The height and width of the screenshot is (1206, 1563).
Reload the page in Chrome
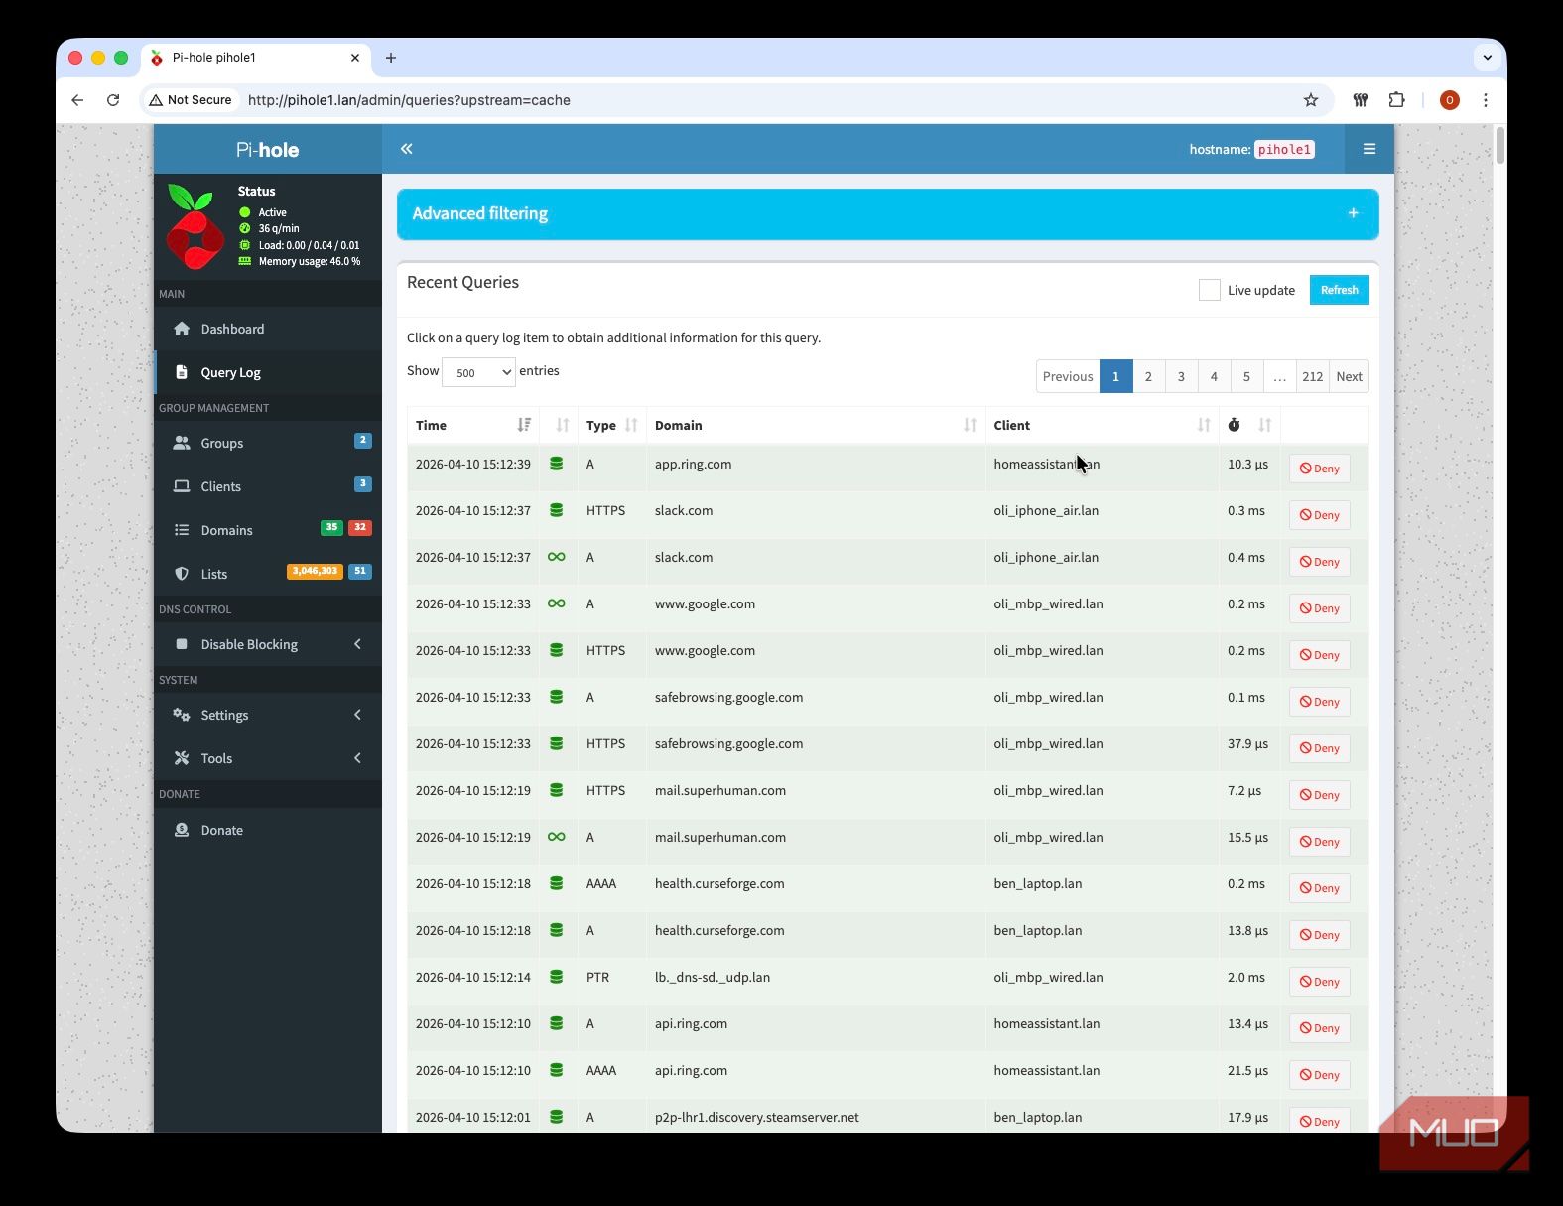(x=113, y=100)
